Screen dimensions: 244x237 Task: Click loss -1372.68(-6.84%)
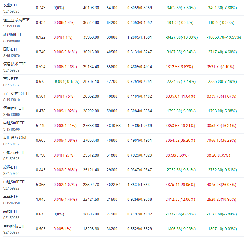(x=181, y=214)
